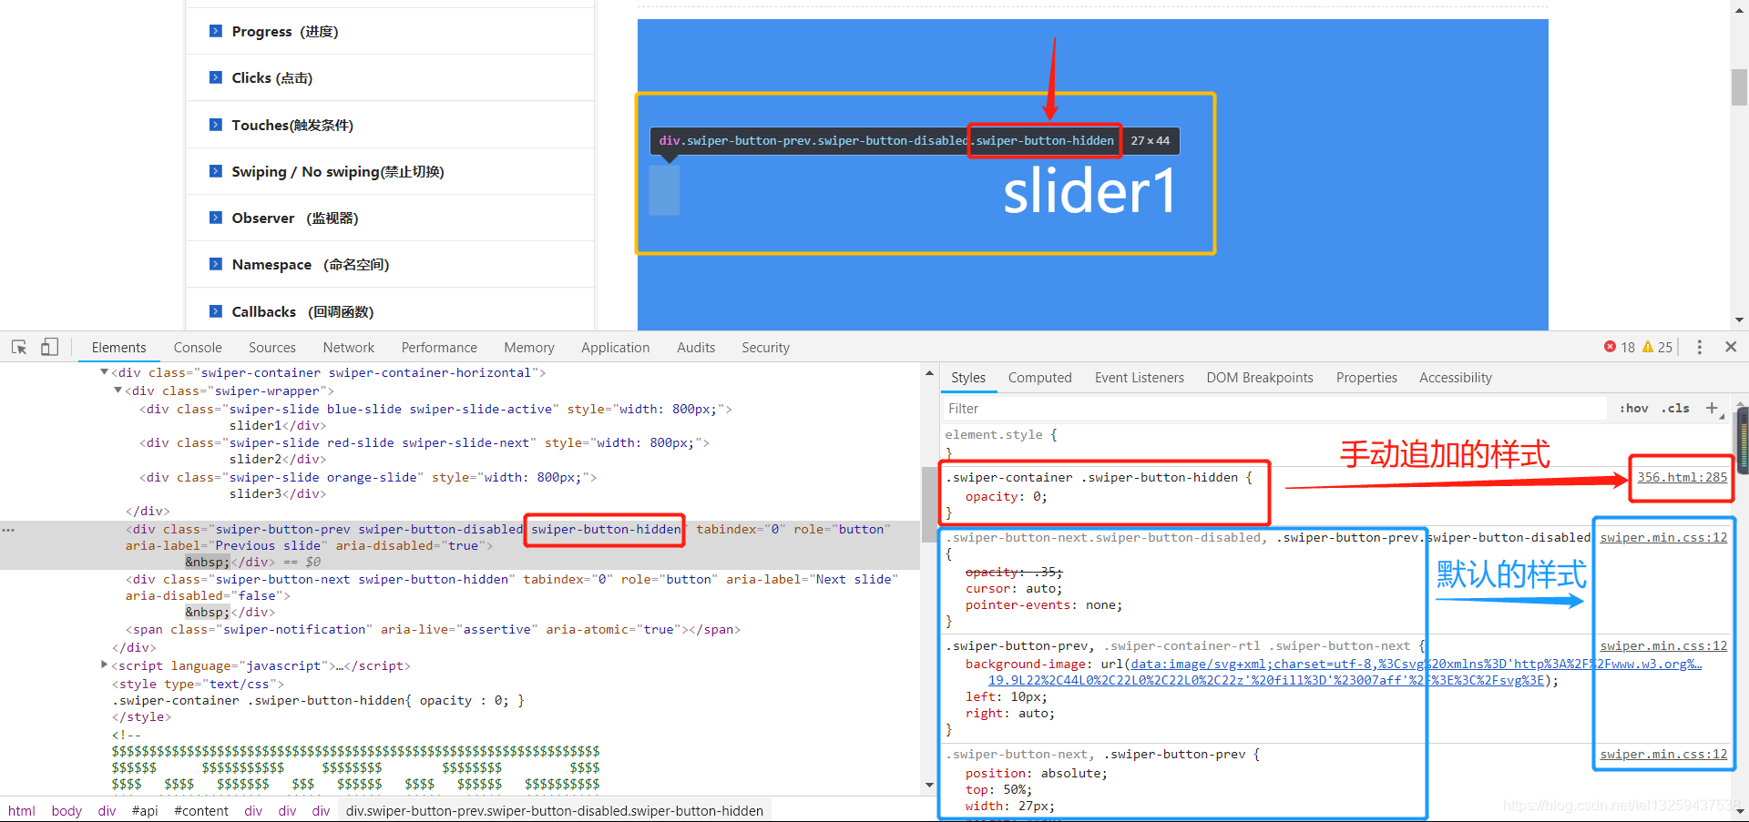The image size is (1749, 822).
Task: Open the Audits tab
Action: (696, 348)
